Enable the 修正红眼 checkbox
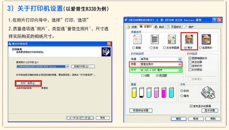Viewport: 229px width, 130px height. pyautogui.click(x=190, y=62)
